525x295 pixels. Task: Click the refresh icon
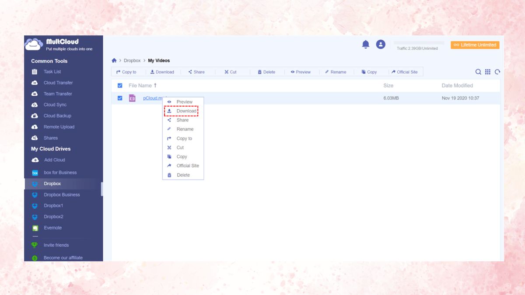click(x=497, y=72)
